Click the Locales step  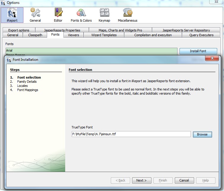23,86
